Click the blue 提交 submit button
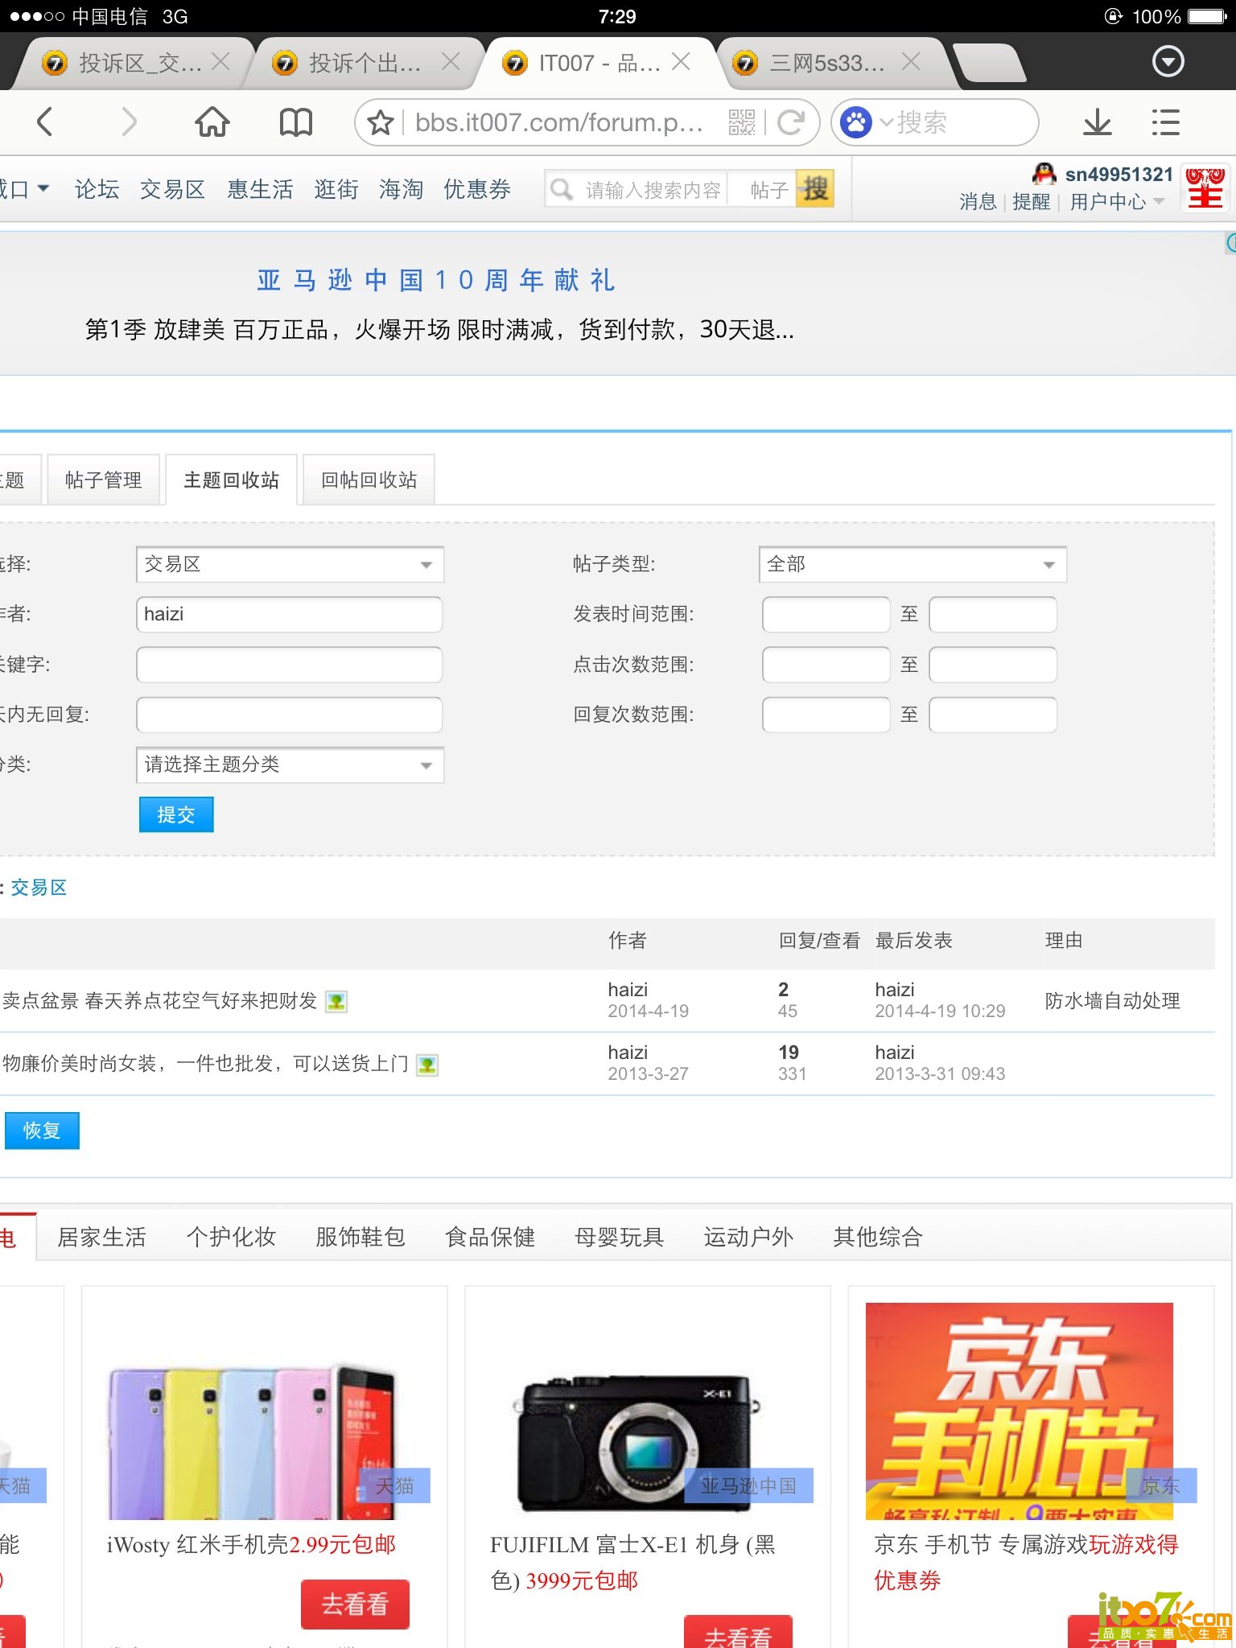 click(176, 814)
